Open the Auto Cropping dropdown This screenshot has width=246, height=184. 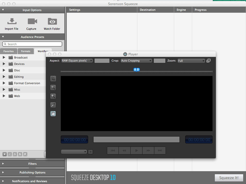pyautogui.click(x=136, y=61)
